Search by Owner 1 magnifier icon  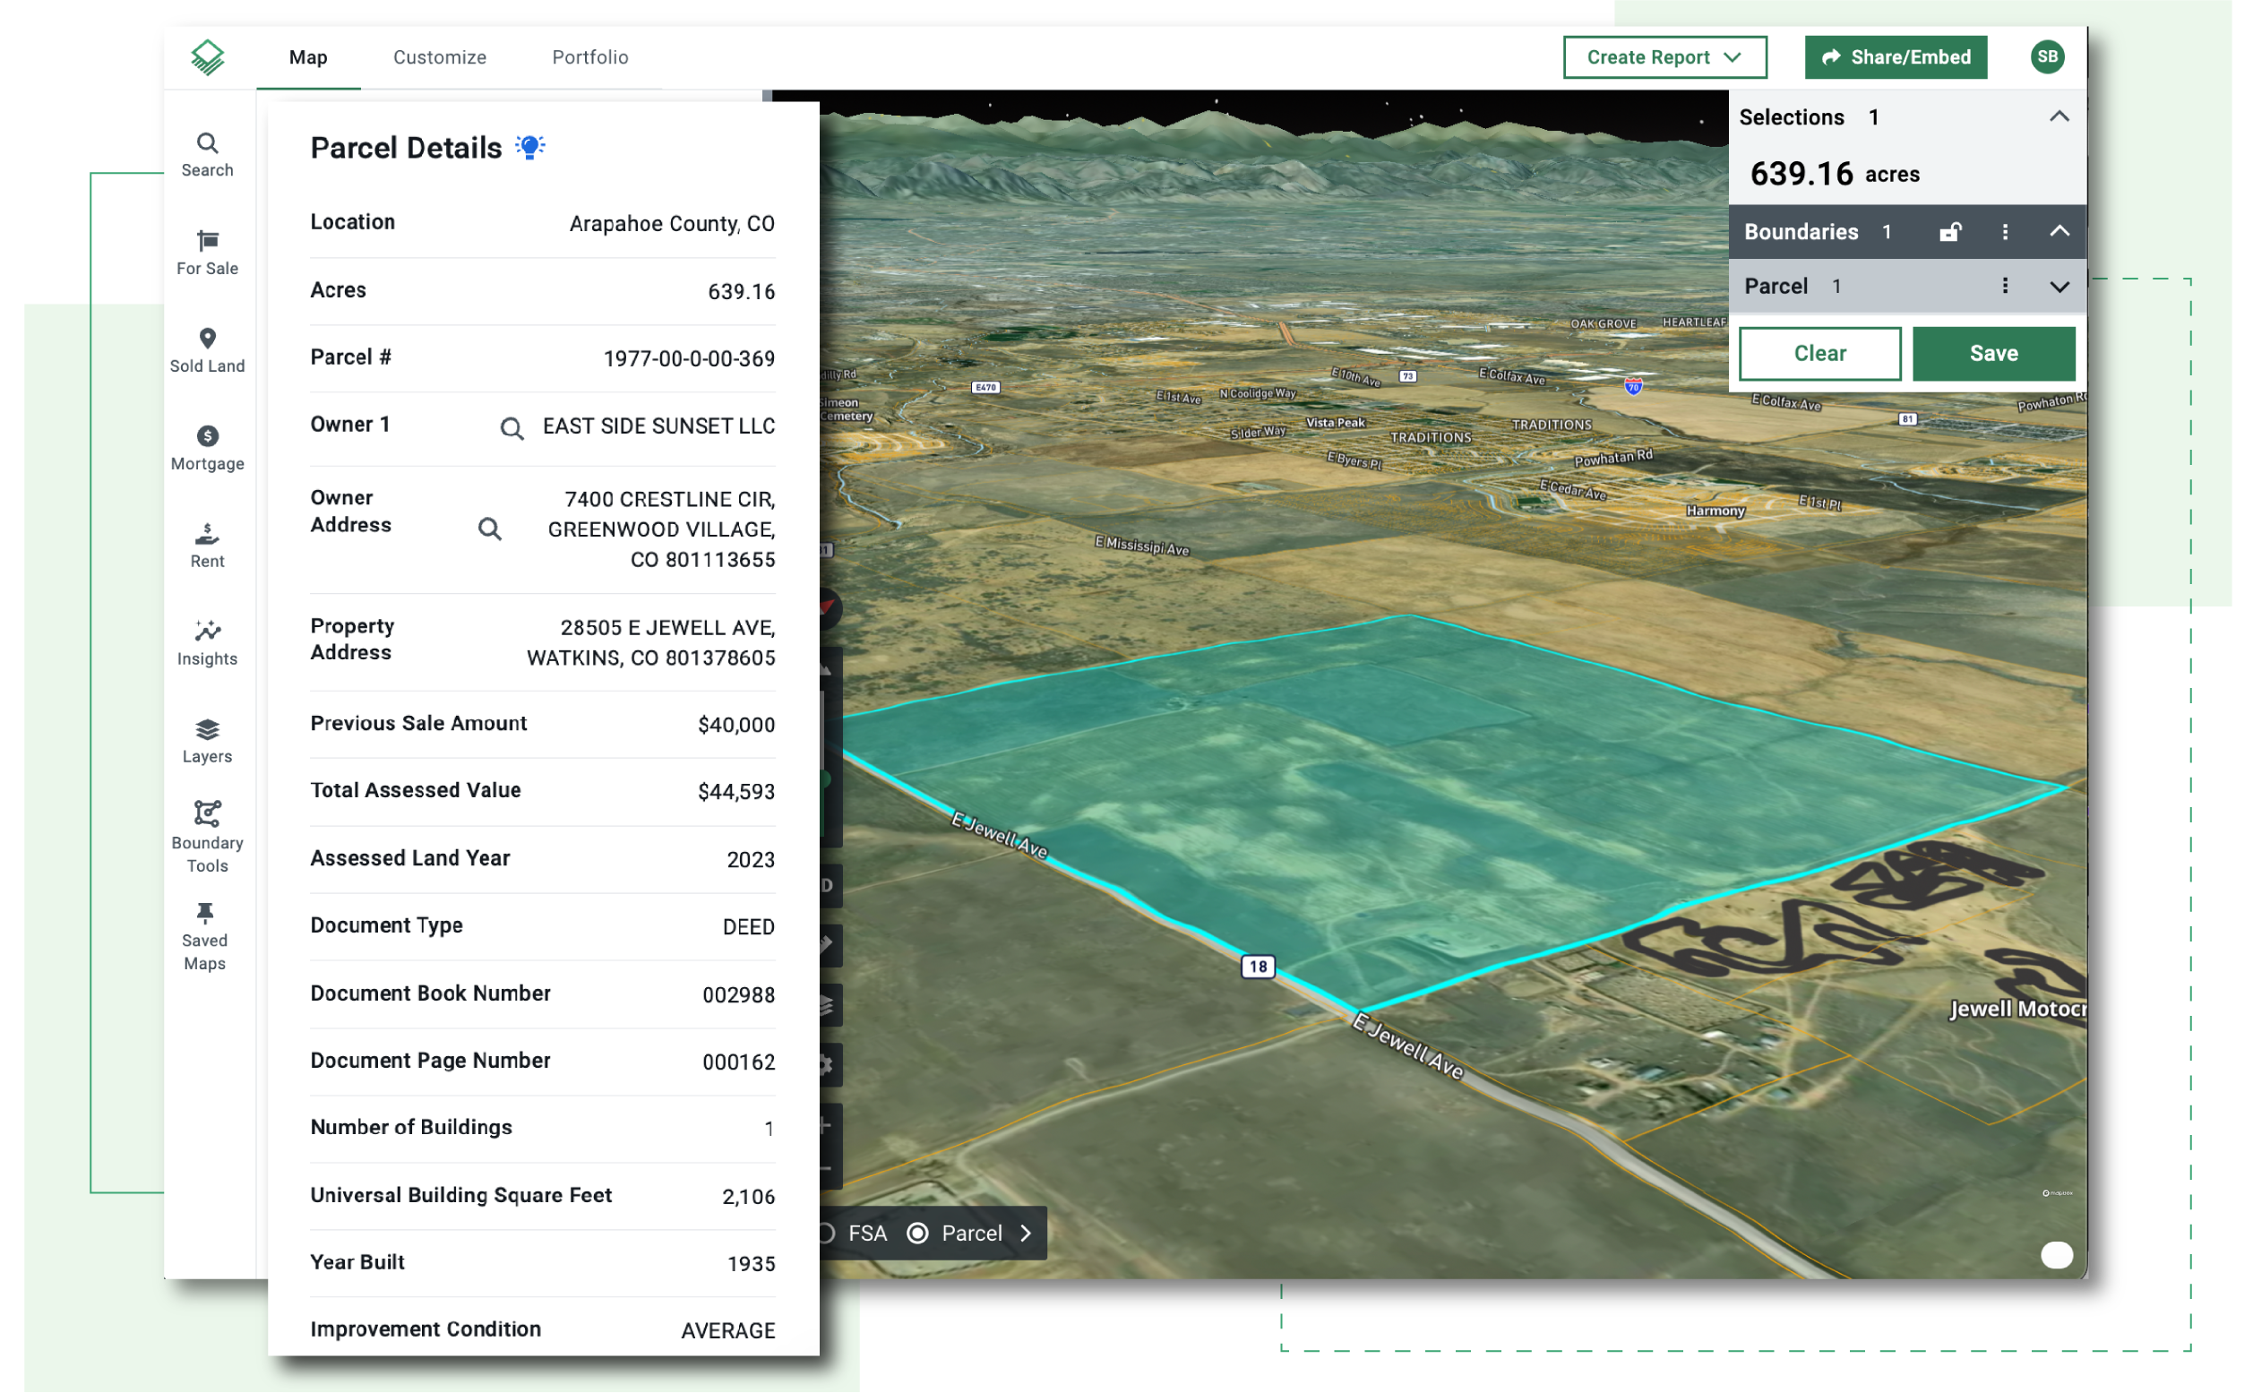pos(512,428)
